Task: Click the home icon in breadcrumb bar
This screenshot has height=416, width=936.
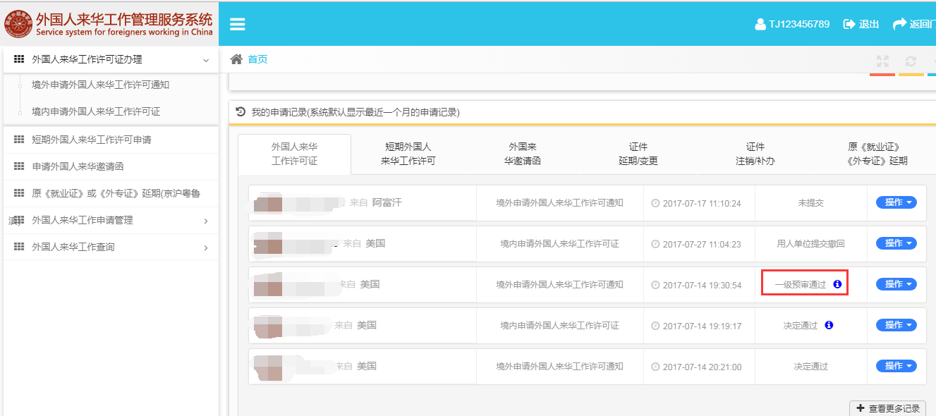Action: [x=236, y=59]
